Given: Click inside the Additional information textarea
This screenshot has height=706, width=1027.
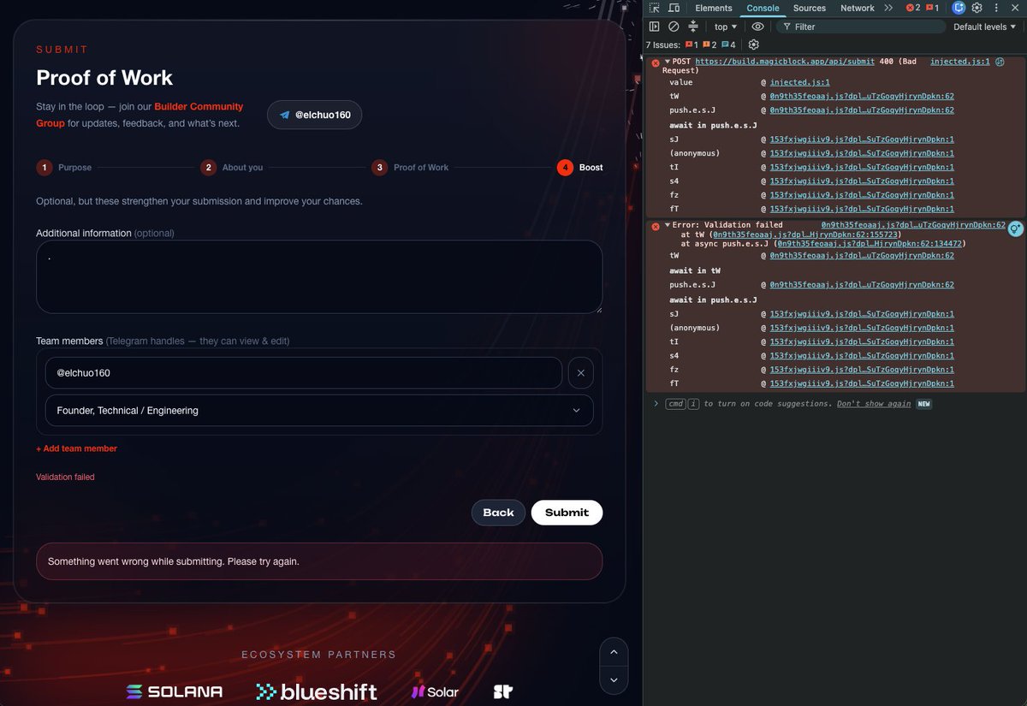Looking at the screenshot, I should (x=319, y=276).
